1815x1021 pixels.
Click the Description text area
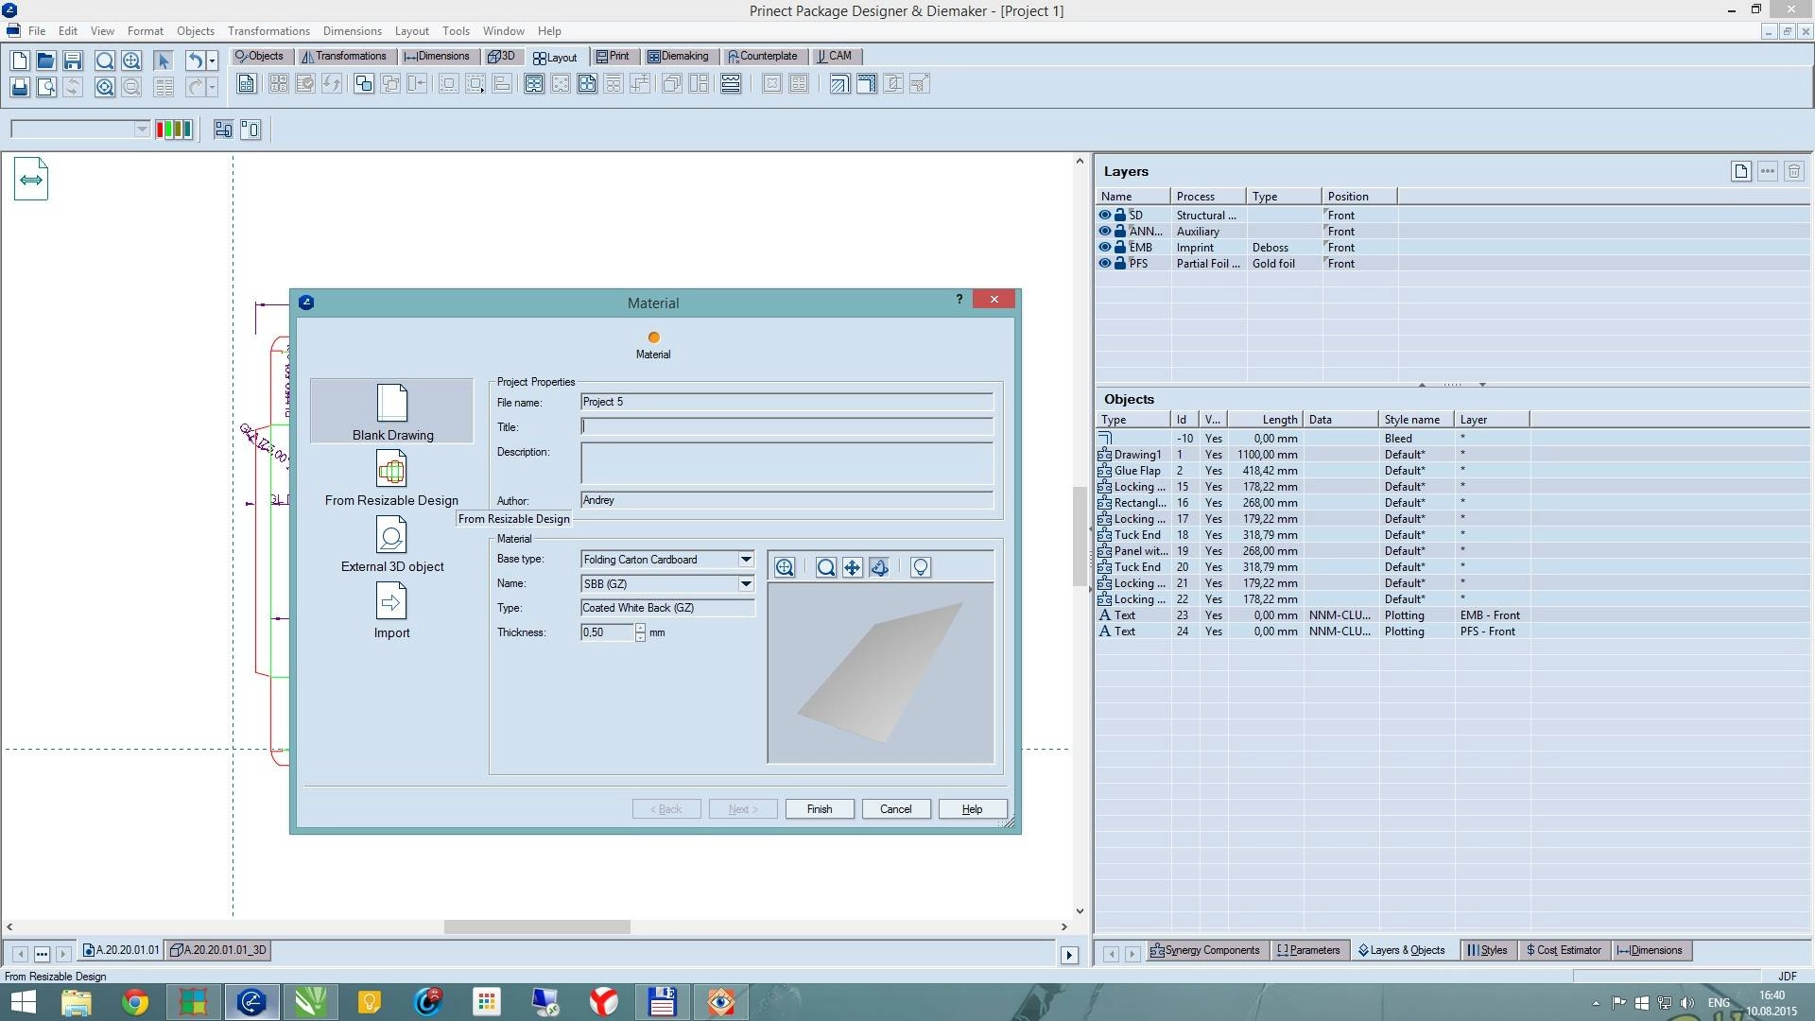click(786, 463)
